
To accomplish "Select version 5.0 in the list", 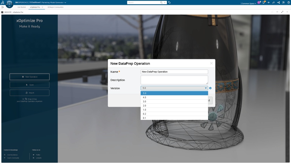I will click(174, 93).
